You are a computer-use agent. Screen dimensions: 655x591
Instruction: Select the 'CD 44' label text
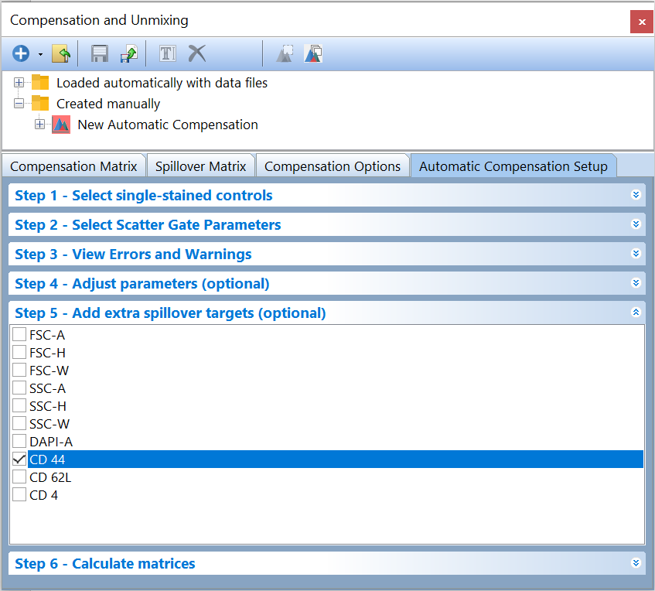click(x=47, y=459)
